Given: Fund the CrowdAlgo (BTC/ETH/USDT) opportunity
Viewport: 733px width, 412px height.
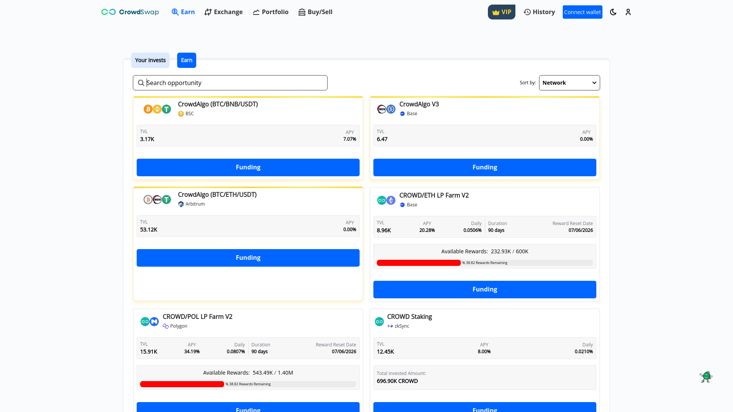Looking at the screenshot, I should (x=248, y=258).
